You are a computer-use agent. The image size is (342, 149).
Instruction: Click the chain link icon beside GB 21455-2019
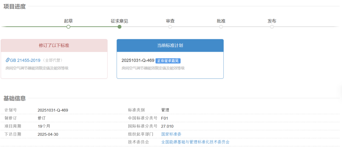7,60
